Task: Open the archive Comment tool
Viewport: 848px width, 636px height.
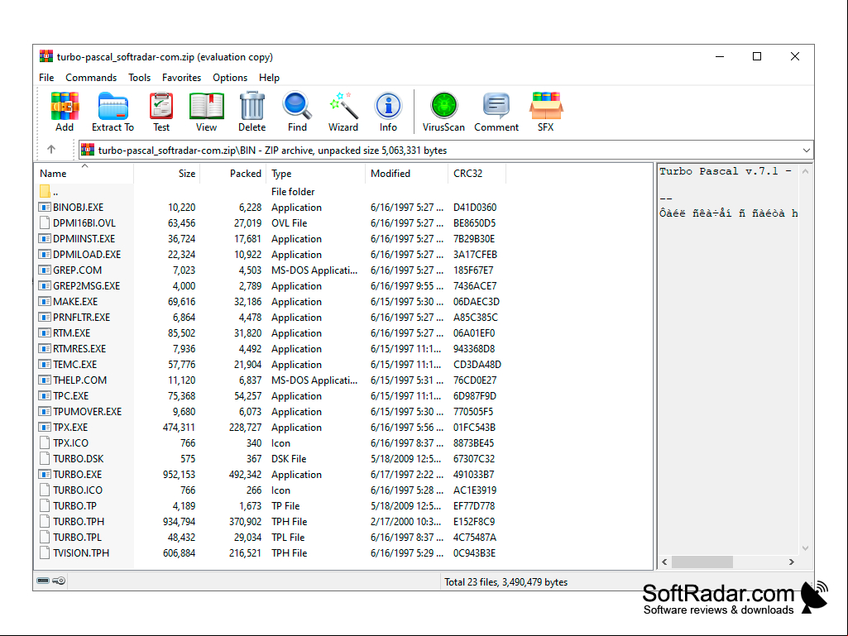Action: click(x=496, y=106)
